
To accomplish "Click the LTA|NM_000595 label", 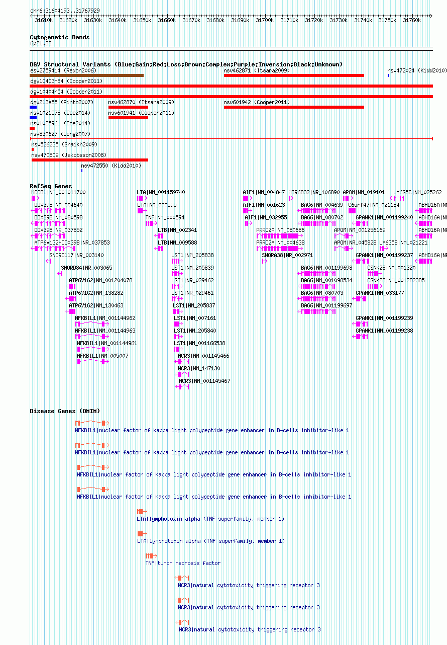I will (157, 205).
